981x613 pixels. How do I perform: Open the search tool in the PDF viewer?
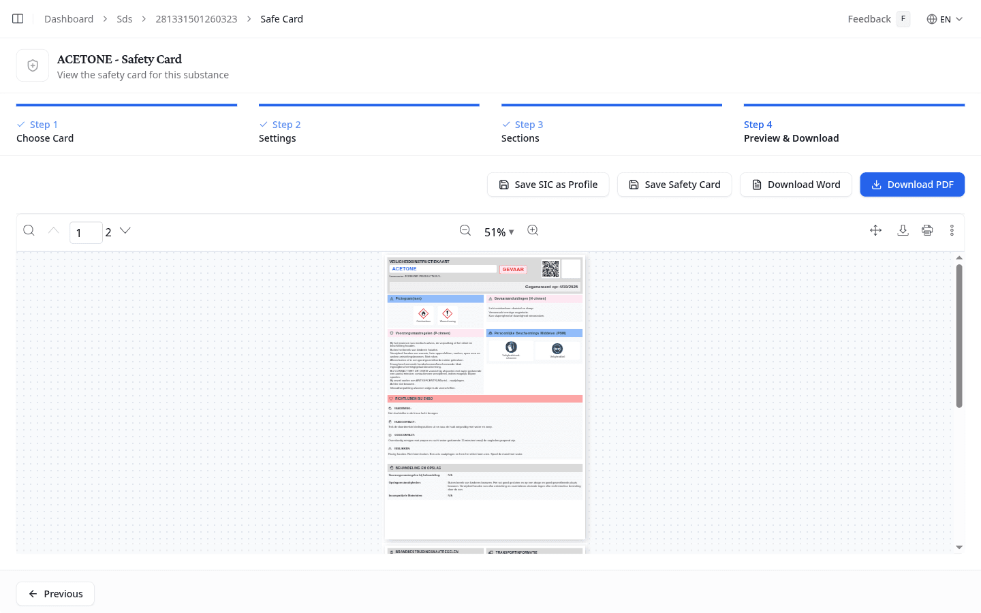pos(29,230)
